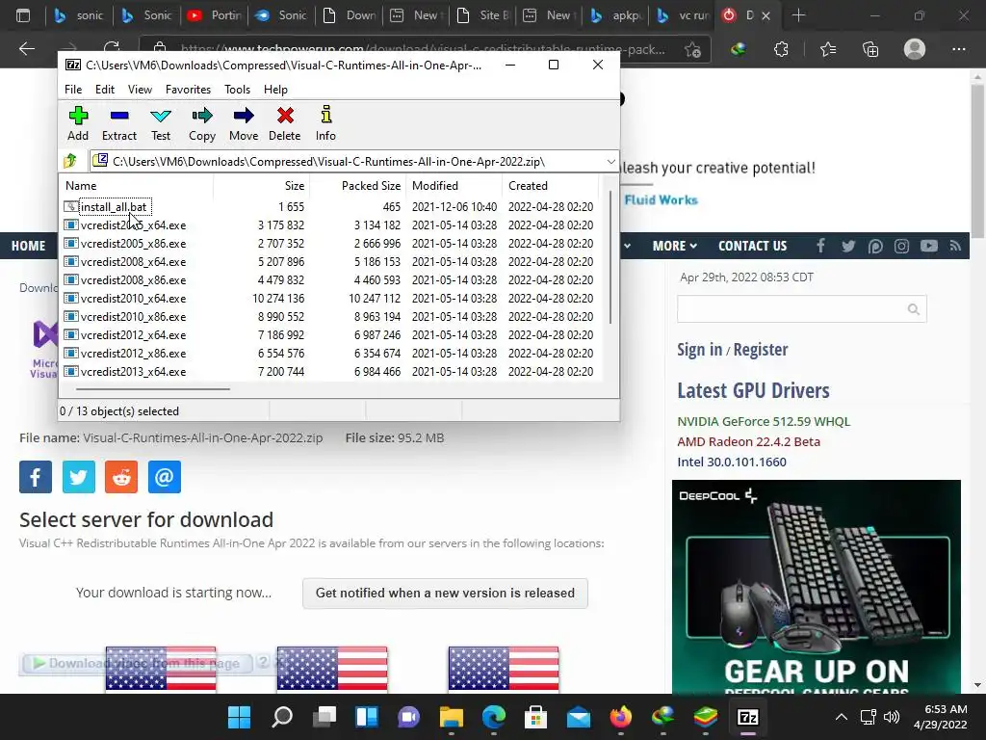986x740 pixels.
Task: Open the browser Extensions puzzle icon
Action: pyautogui.click(x=781, y=49)
